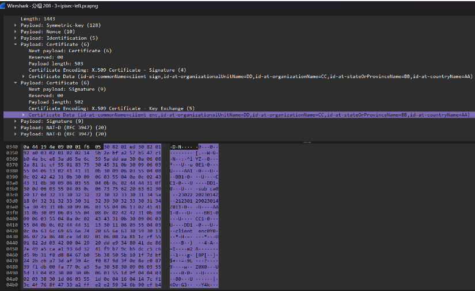
Task: Click hex offset 0350 in bytes pane
Action: point(12,153)
